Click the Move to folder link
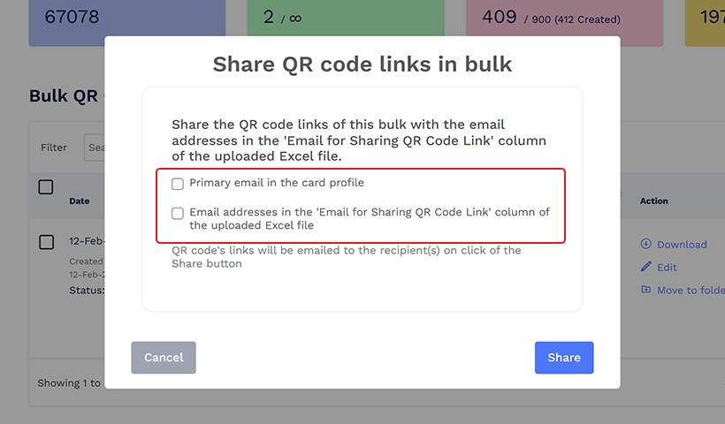The image size is (725, 424). pyautogui.click(x=690, y=290)
